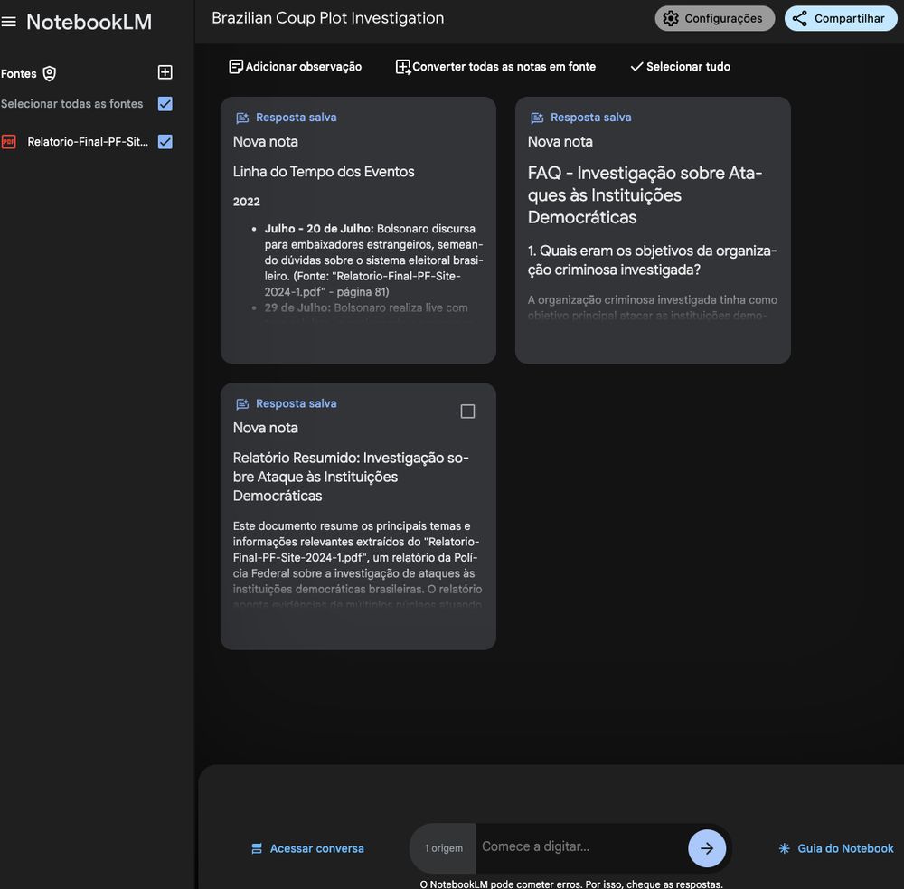Click the Brazilian Coup Plot Investigation title

327,18
